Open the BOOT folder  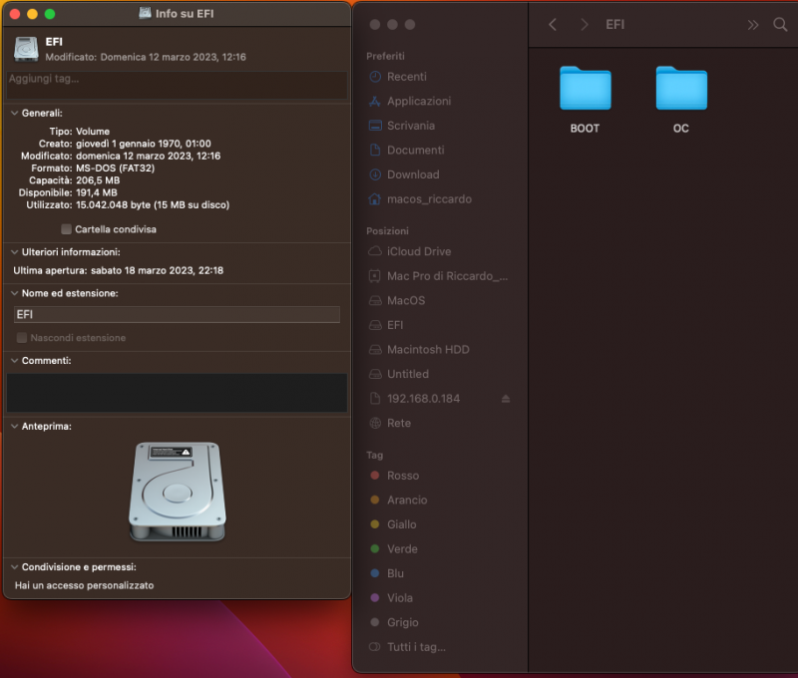pos(585,89)
